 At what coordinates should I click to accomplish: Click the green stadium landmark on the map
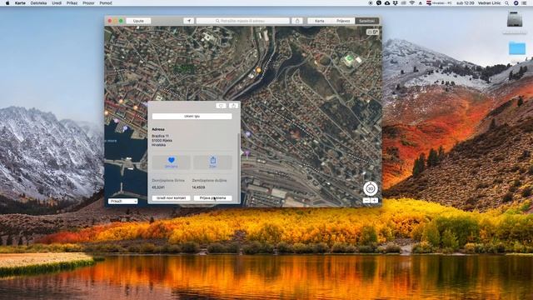click(x=349, y=59)
